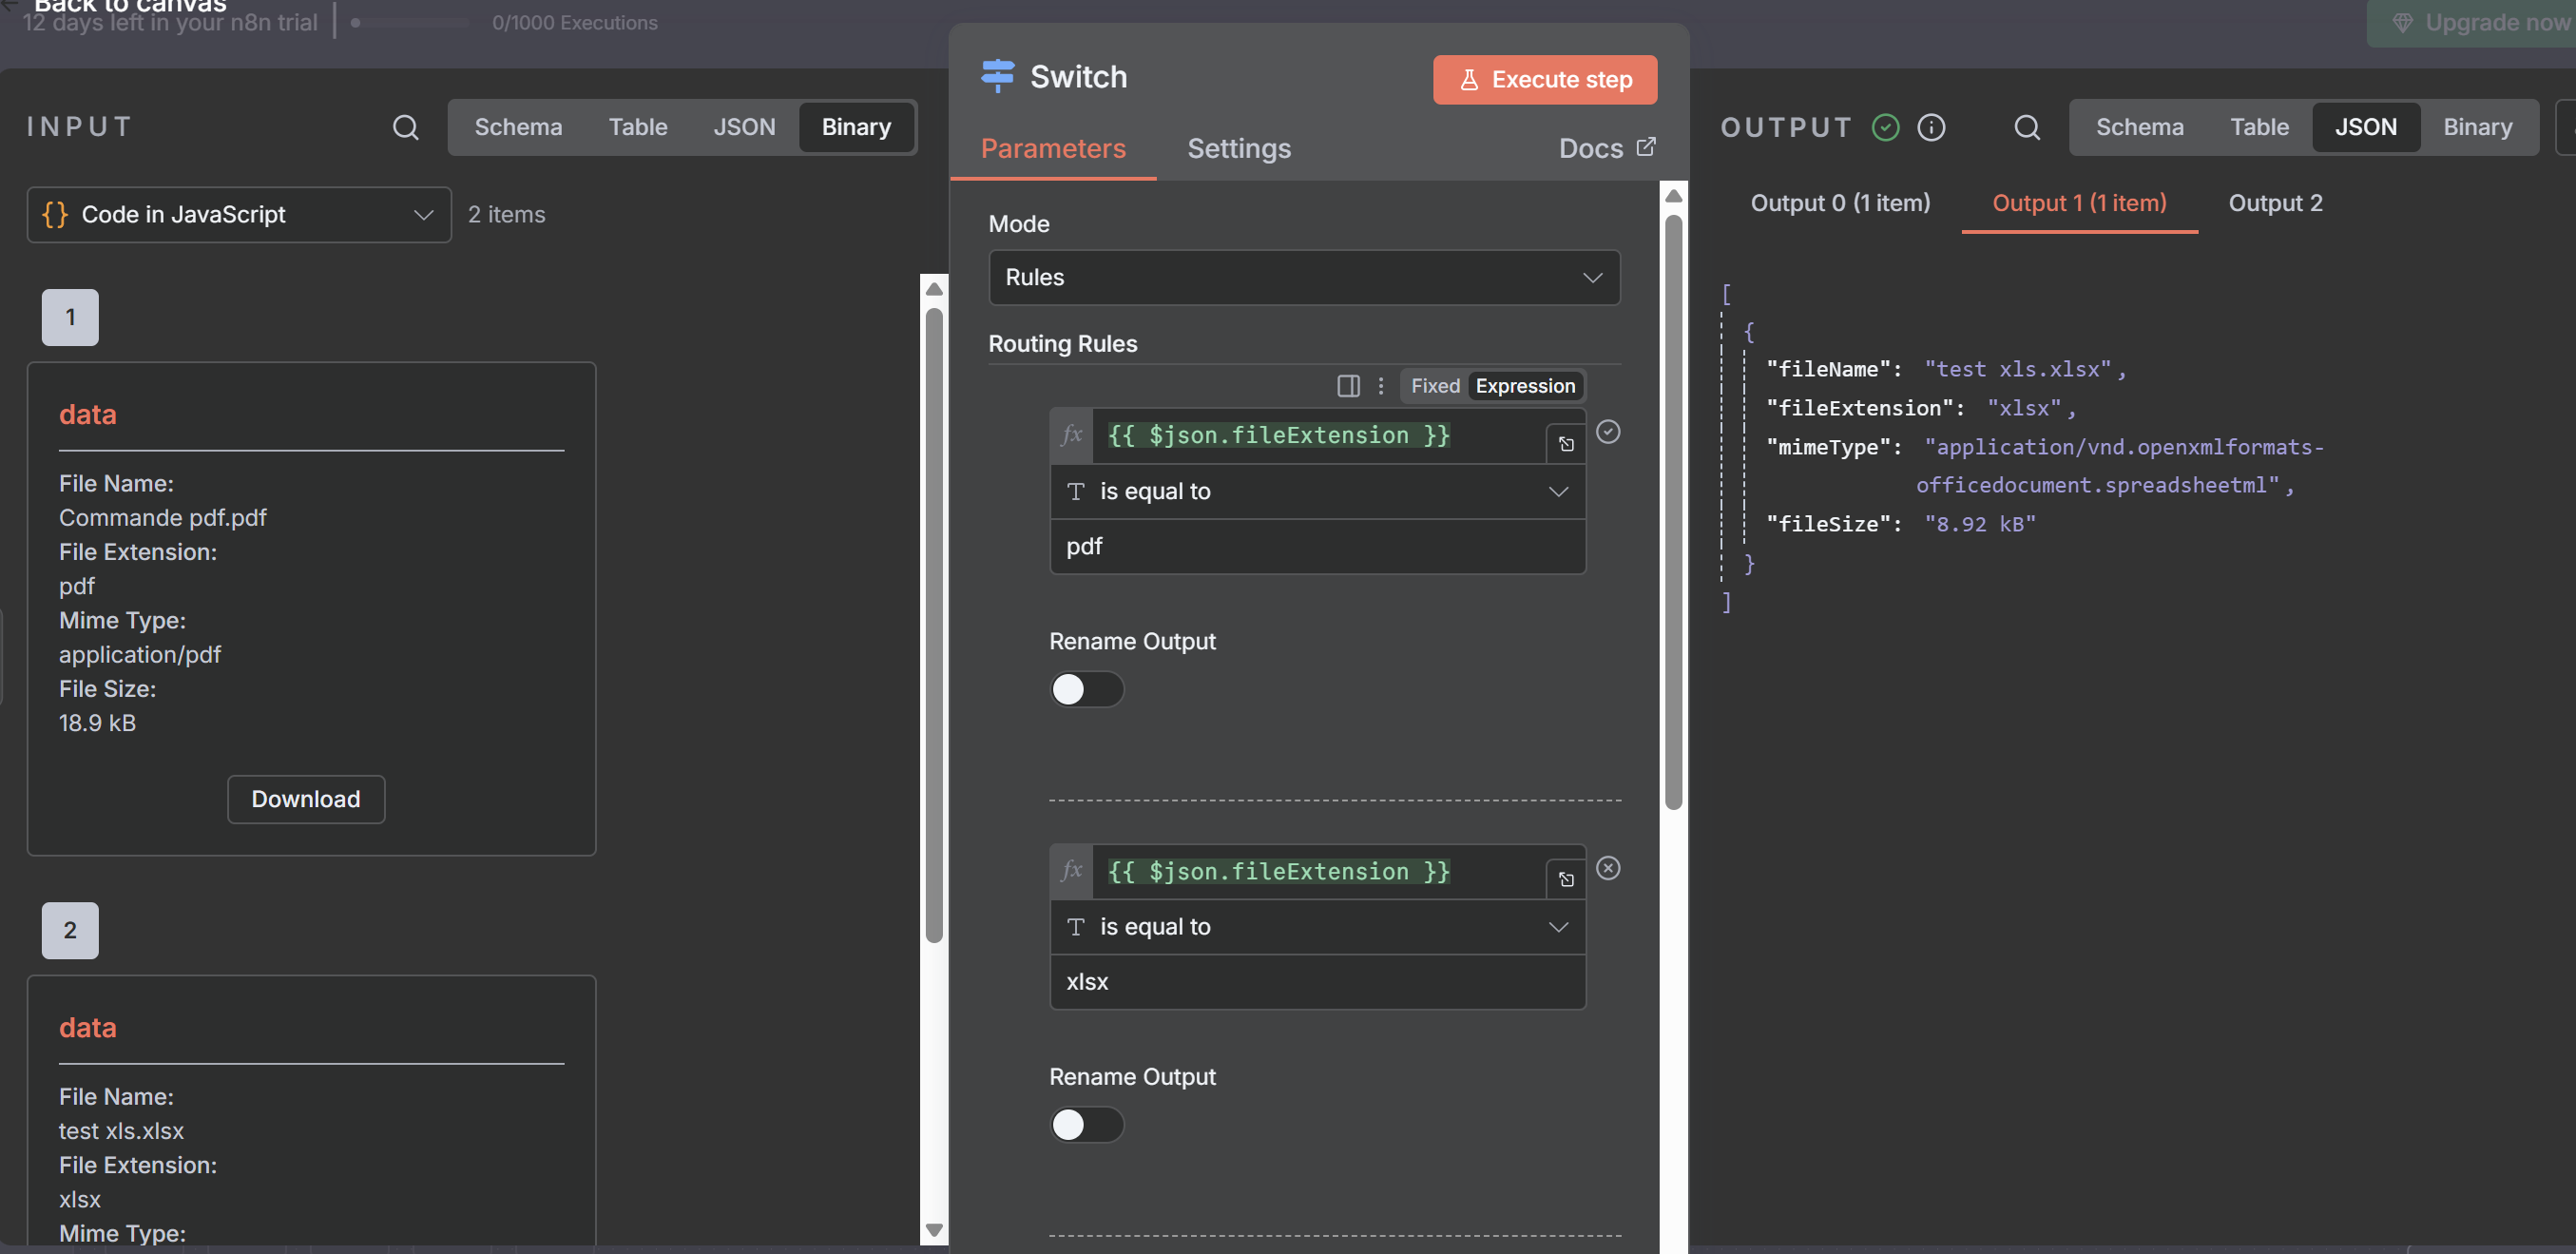The width and height of the screenshot is (2576, 1254).
Task: Click the OUTPUT info icon
Action: pyautogui.click(x=1931, y=127)
